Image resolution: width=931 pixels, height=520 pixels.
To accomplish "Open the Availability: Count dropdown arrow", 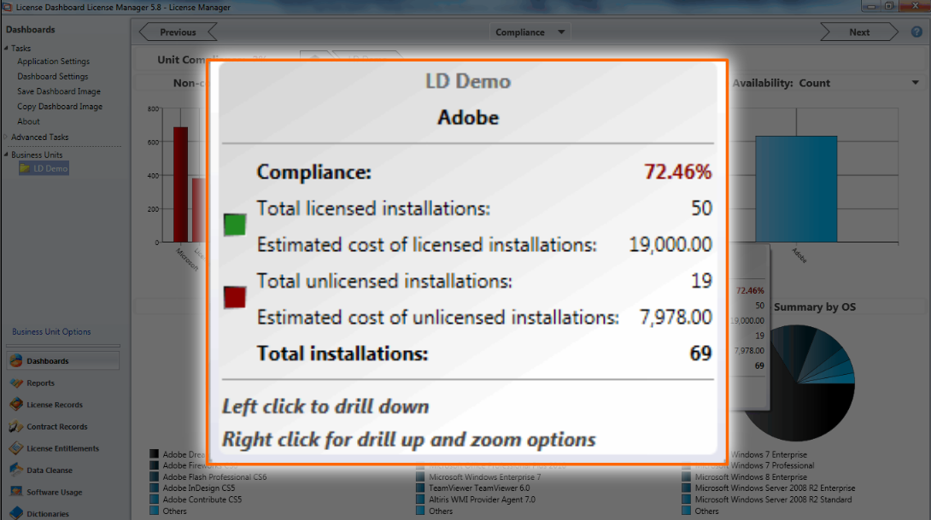I will tap(915, 83).
